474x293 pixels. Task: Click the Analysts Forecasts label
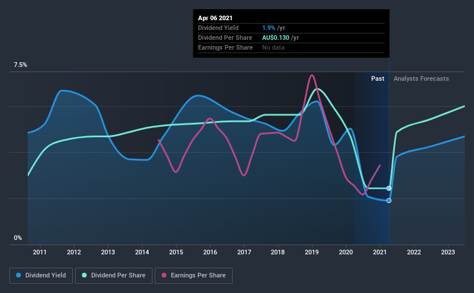coord(421,78)
